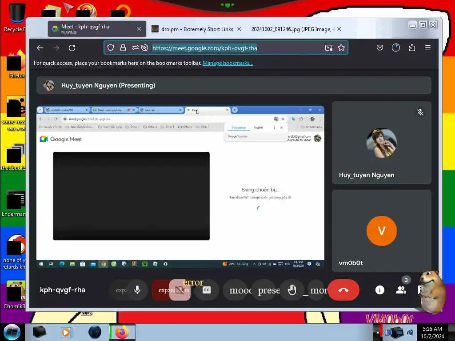Open the Firefox hamburger menu
This screenshot has width=455, height=341.
point(428,48)
